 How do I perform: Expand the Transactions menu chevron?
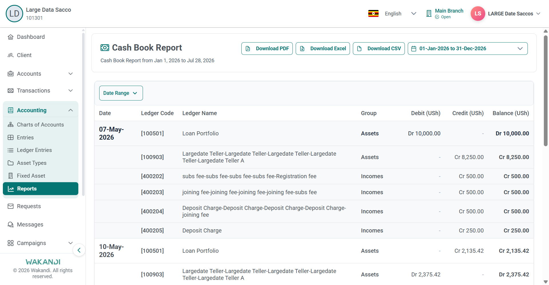pos(71,91)
